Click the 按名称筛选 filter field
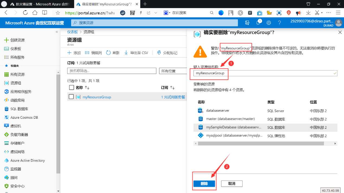The height and width of the screenshot is (193, 344). tap(112, 71)
